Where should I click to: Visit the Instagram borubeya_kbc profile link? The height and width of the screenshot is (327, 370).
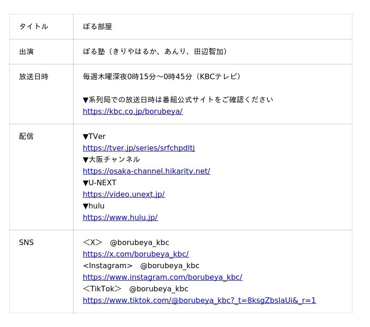(x=162, y=277)
